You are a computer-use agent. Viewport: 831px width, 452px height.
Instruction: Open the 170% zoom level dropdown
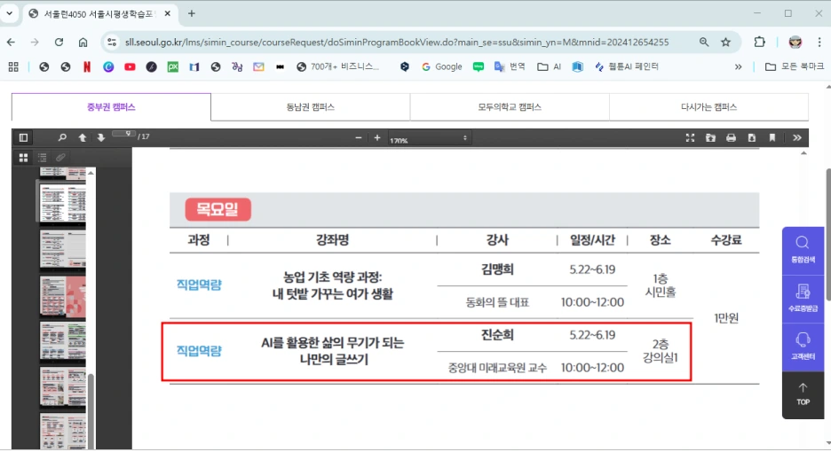pos(429,138)
